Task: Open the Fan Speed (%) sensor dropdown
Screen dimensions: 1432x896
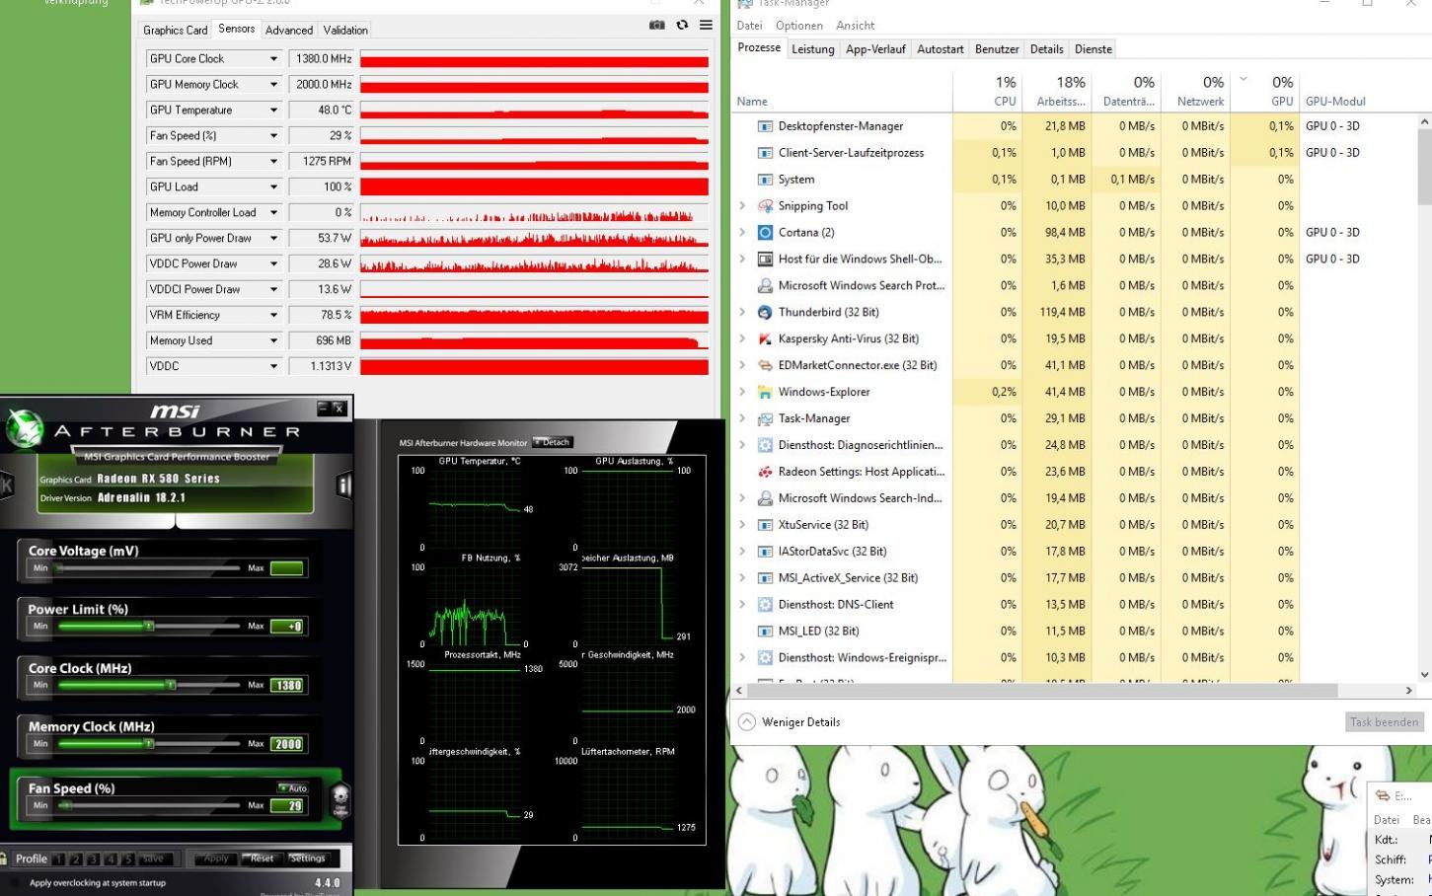Action: tap(273, 136)
